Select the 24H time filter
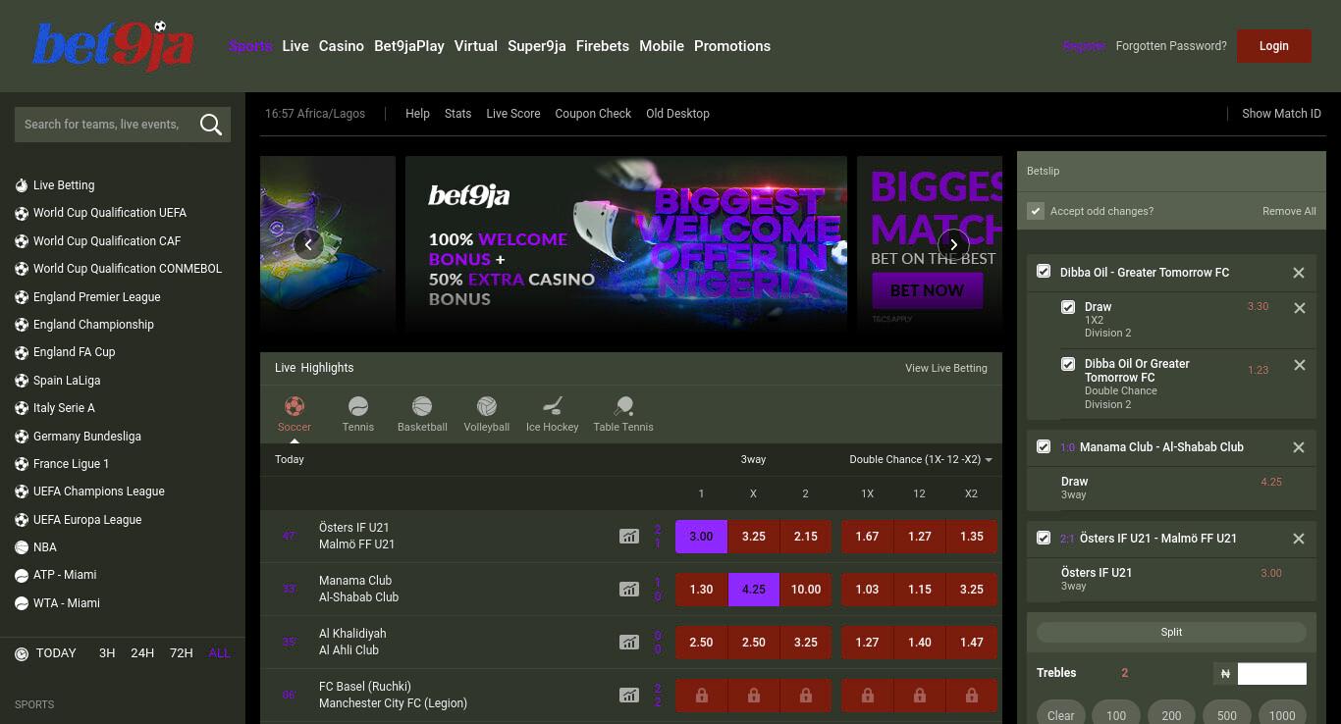 [142, 653]
